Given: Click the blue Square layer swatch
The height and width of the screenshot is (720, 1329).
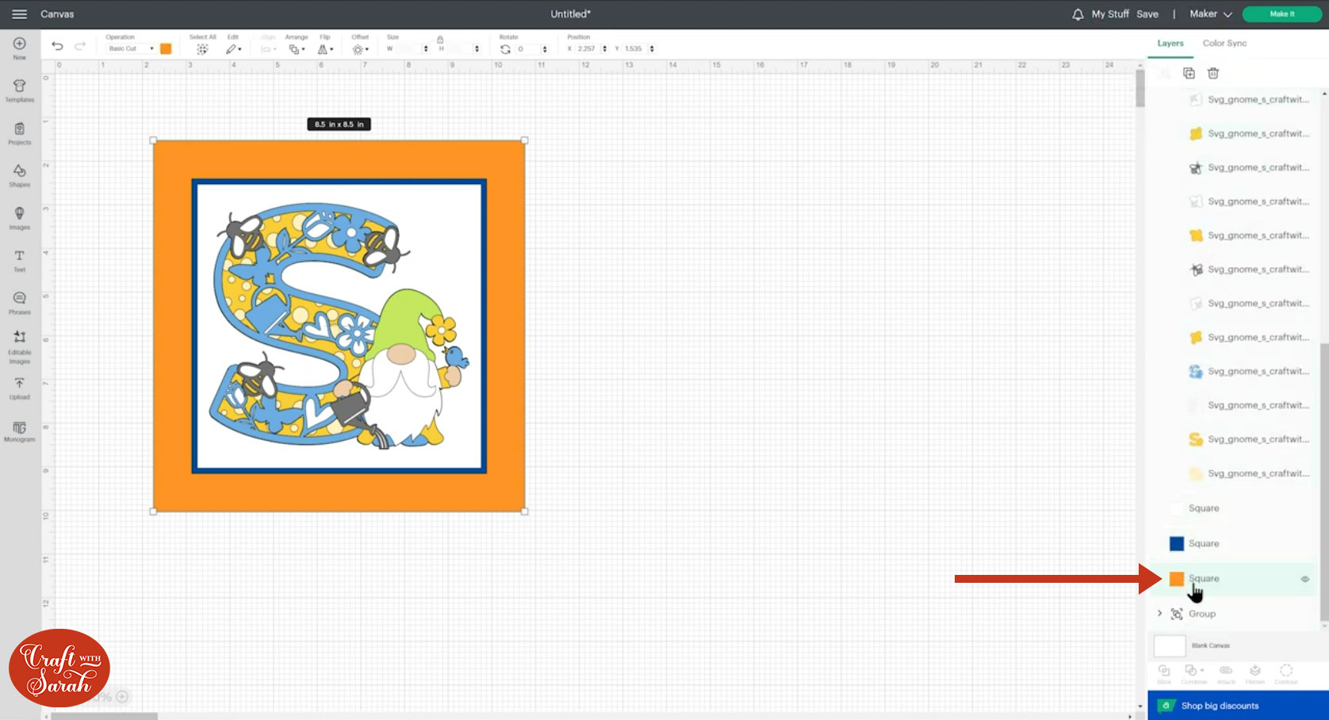Looking at the screenshot, I should click(1177, 544).
